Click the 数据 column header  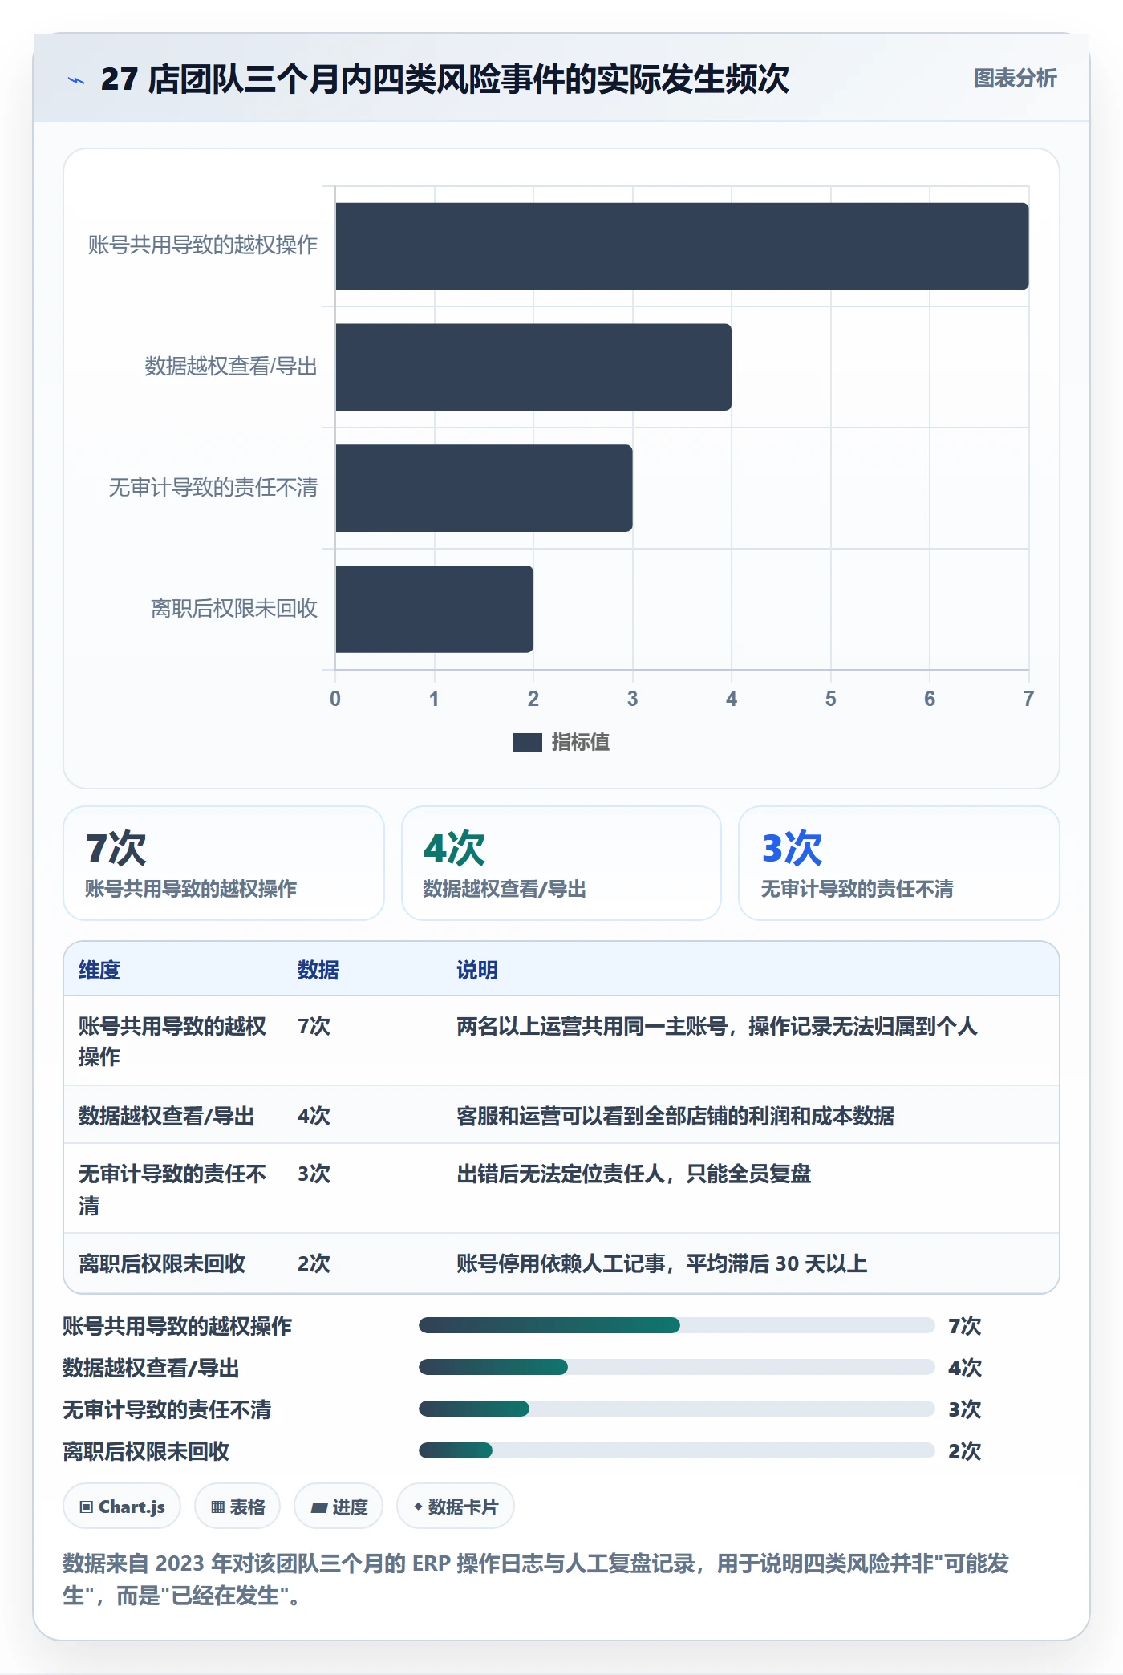(318, 970)
